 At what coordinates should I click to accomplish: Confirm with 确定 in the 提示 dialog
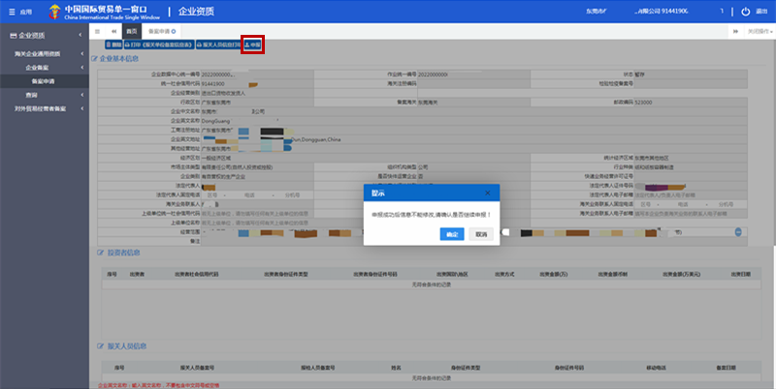(452, 234)
